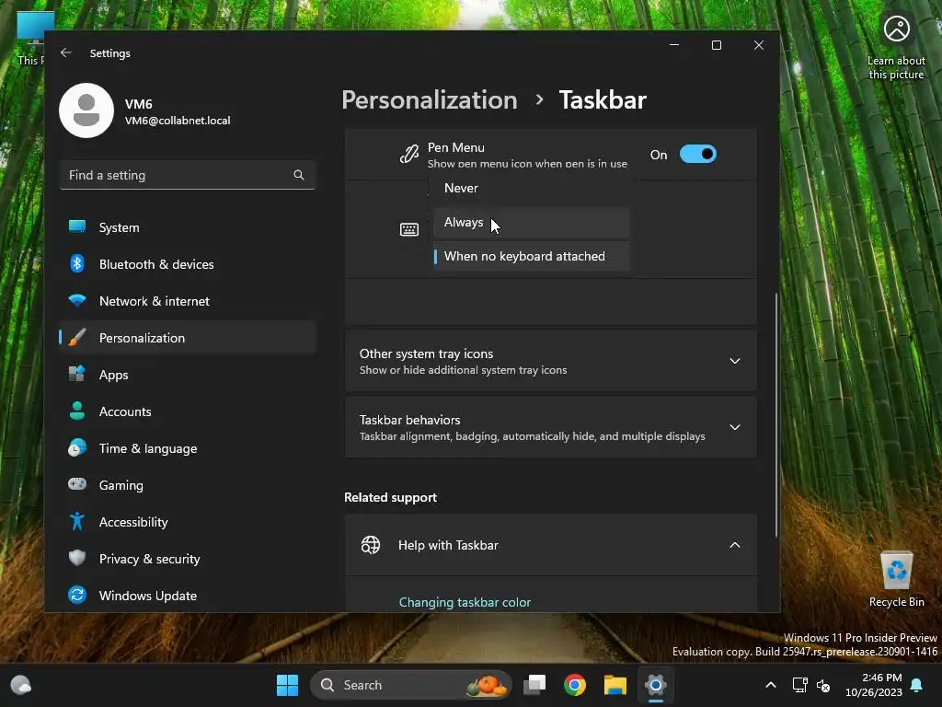Viewport: 942px width, 707px height.
Task: Click the This PC desktop icon
Action: click(x=30, y=39)
